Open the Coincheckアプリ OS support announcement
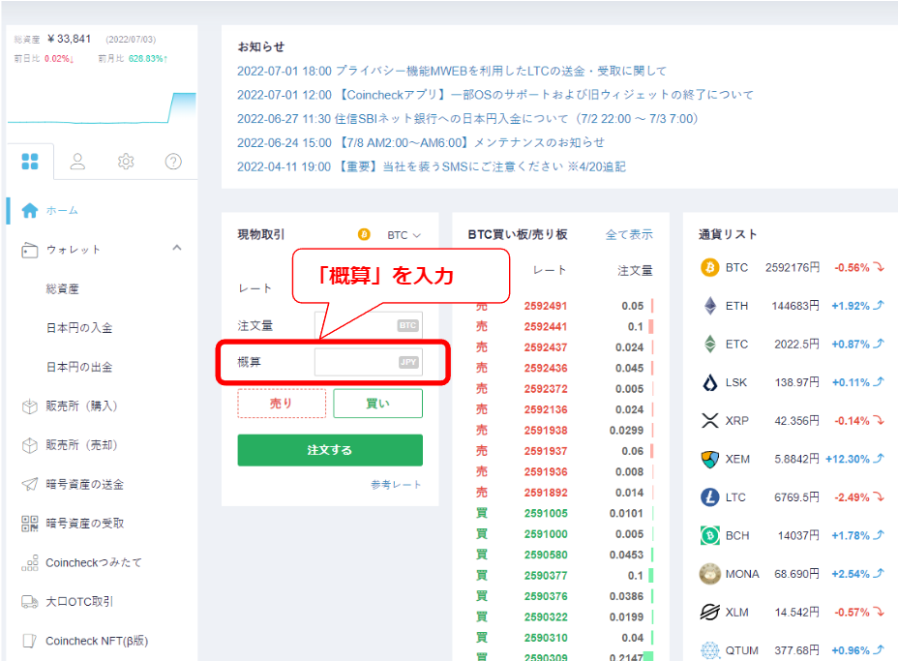The image size is (898, 661). (495, 95)
